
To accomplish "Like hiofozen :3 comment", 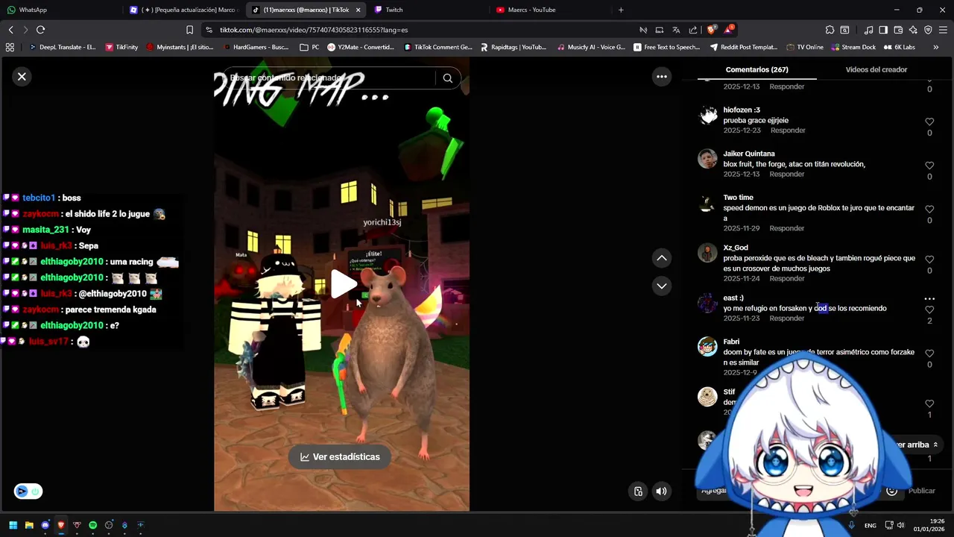I will (929, 122).
